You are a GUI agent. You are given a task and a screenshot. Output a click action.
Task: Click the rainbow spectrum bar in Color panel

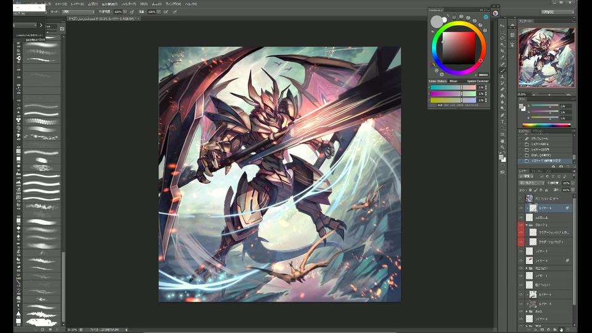[x=546, y=125]
